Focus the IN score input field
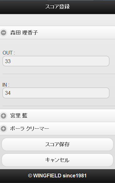 56,93
